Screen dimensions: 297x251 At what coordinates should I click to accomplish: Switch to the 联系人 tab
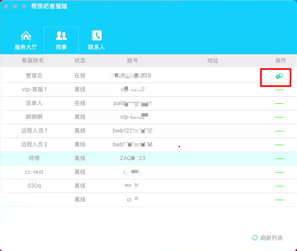pos(96,40)
